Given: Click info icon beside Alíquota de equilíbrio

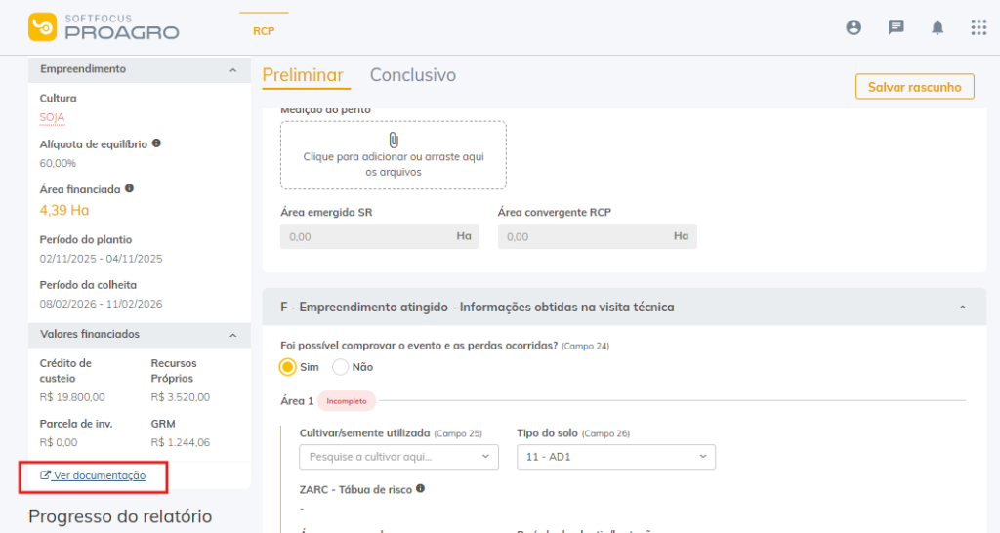Looking at the screenshot, I should 156,143.
